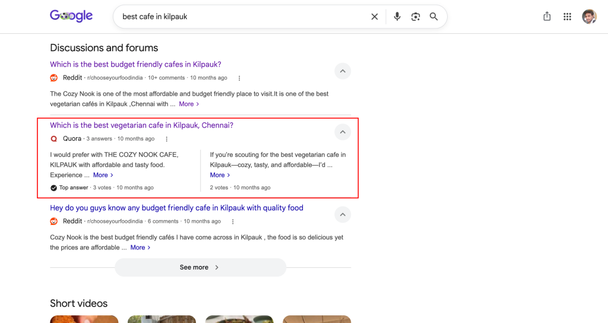This screenshot has height=323, width=608.
Task: Open the first short video thumbnail
Action: [x=84, y=319]
